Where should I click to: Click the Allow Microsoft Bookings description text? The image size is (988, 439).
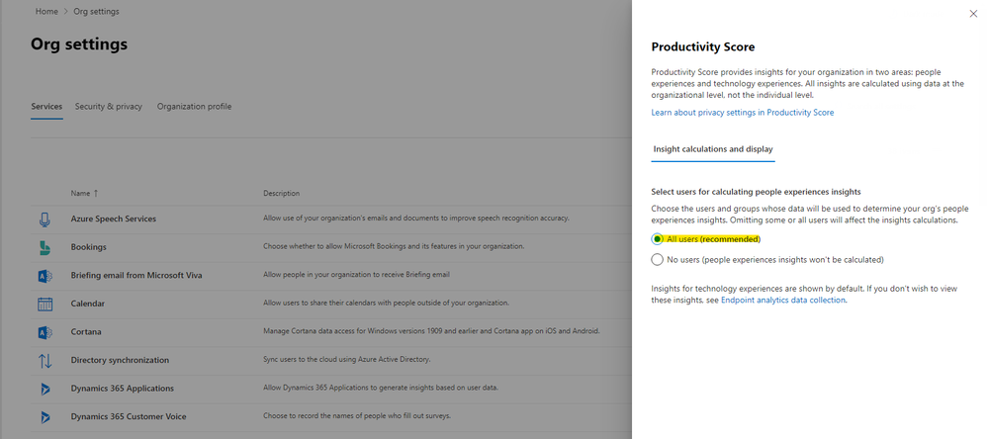tap(394, 246)
